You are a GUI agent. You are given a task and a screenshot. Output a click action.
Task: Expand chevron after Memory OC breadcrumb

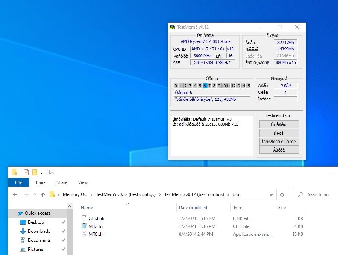(x=91, y=194)
